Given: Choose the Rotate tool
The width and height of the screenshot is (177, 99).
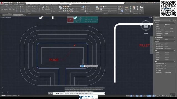Looking at the screenshot, I should click(29, 7).
